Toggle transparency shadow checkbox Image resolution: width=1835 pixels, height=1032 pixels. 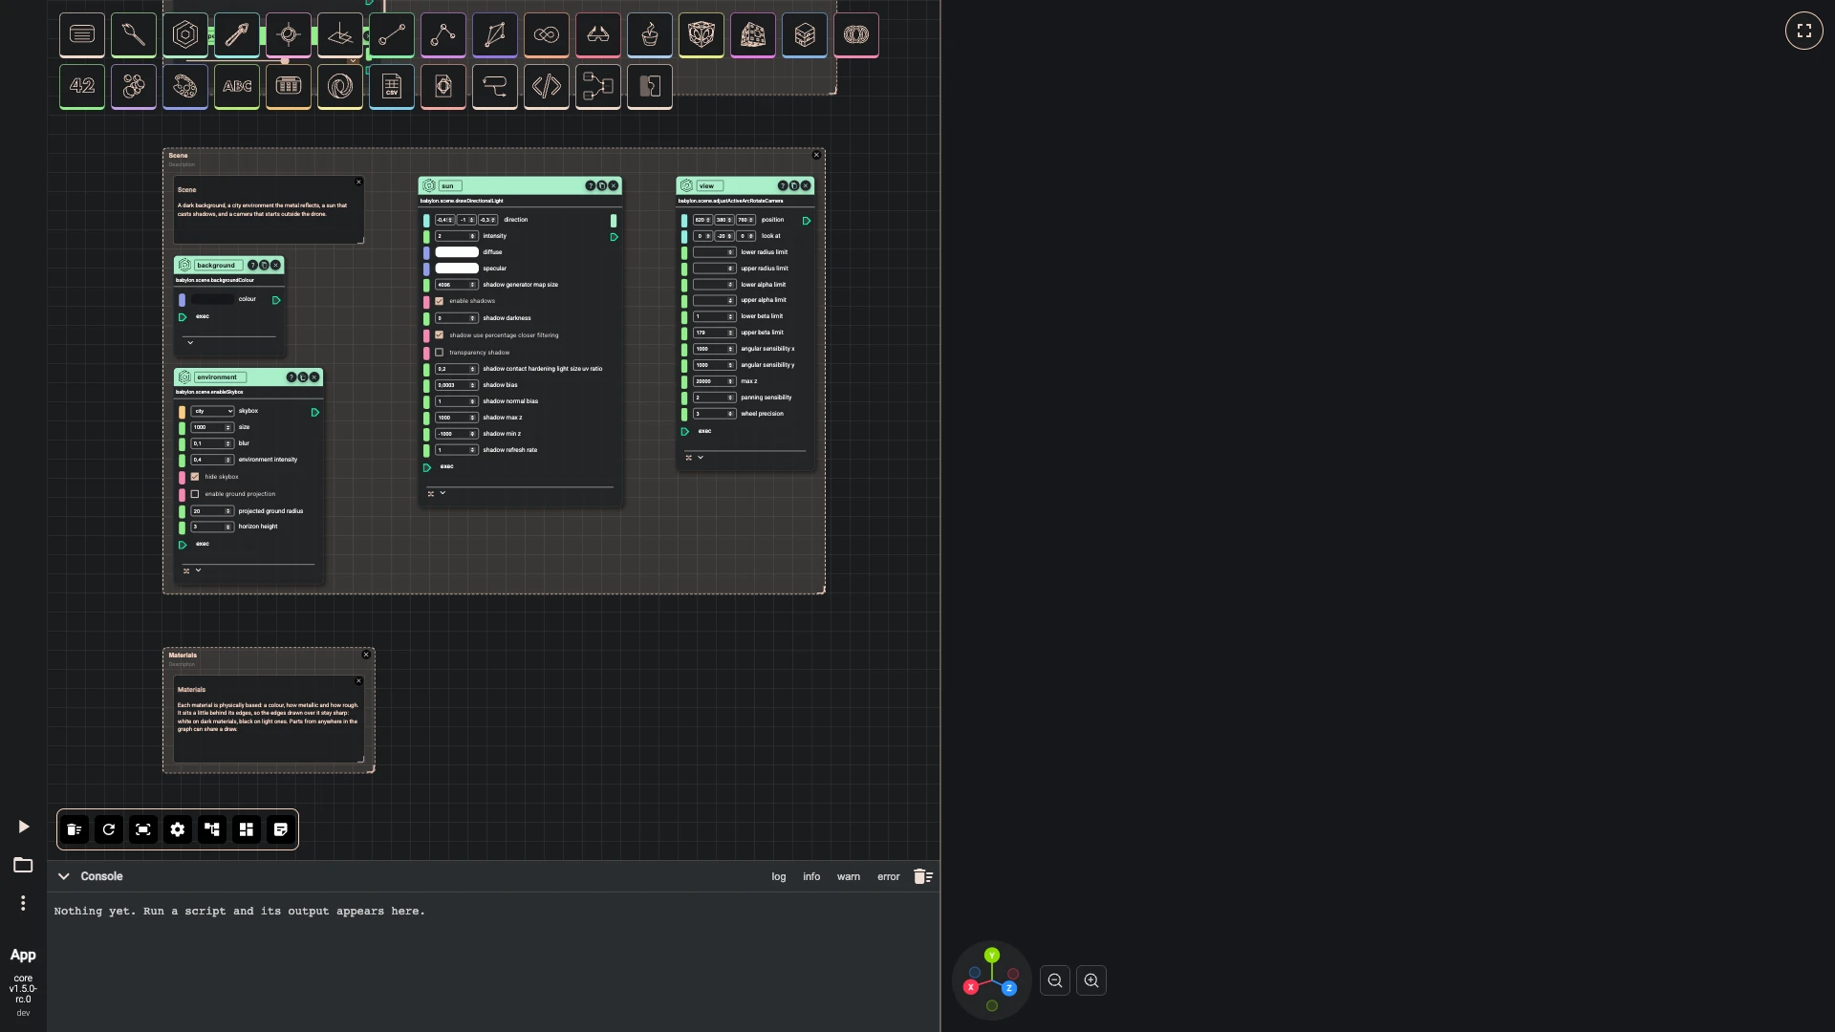click(x=440, y=353)
